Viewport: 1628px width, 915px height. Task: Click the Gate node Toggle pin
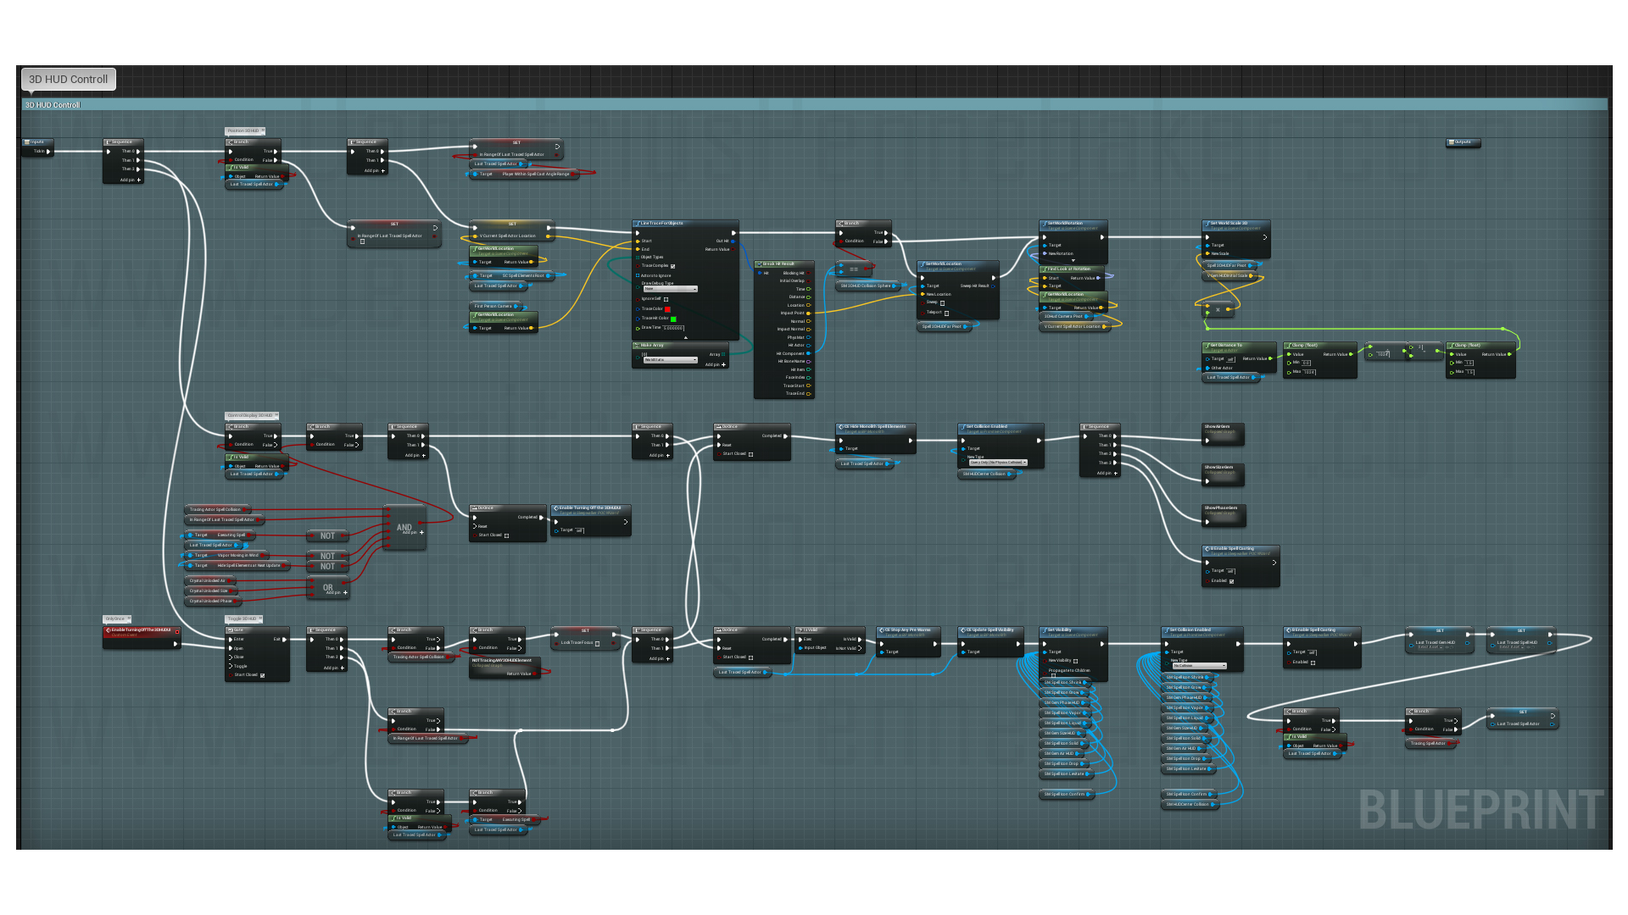pos(231,667)
